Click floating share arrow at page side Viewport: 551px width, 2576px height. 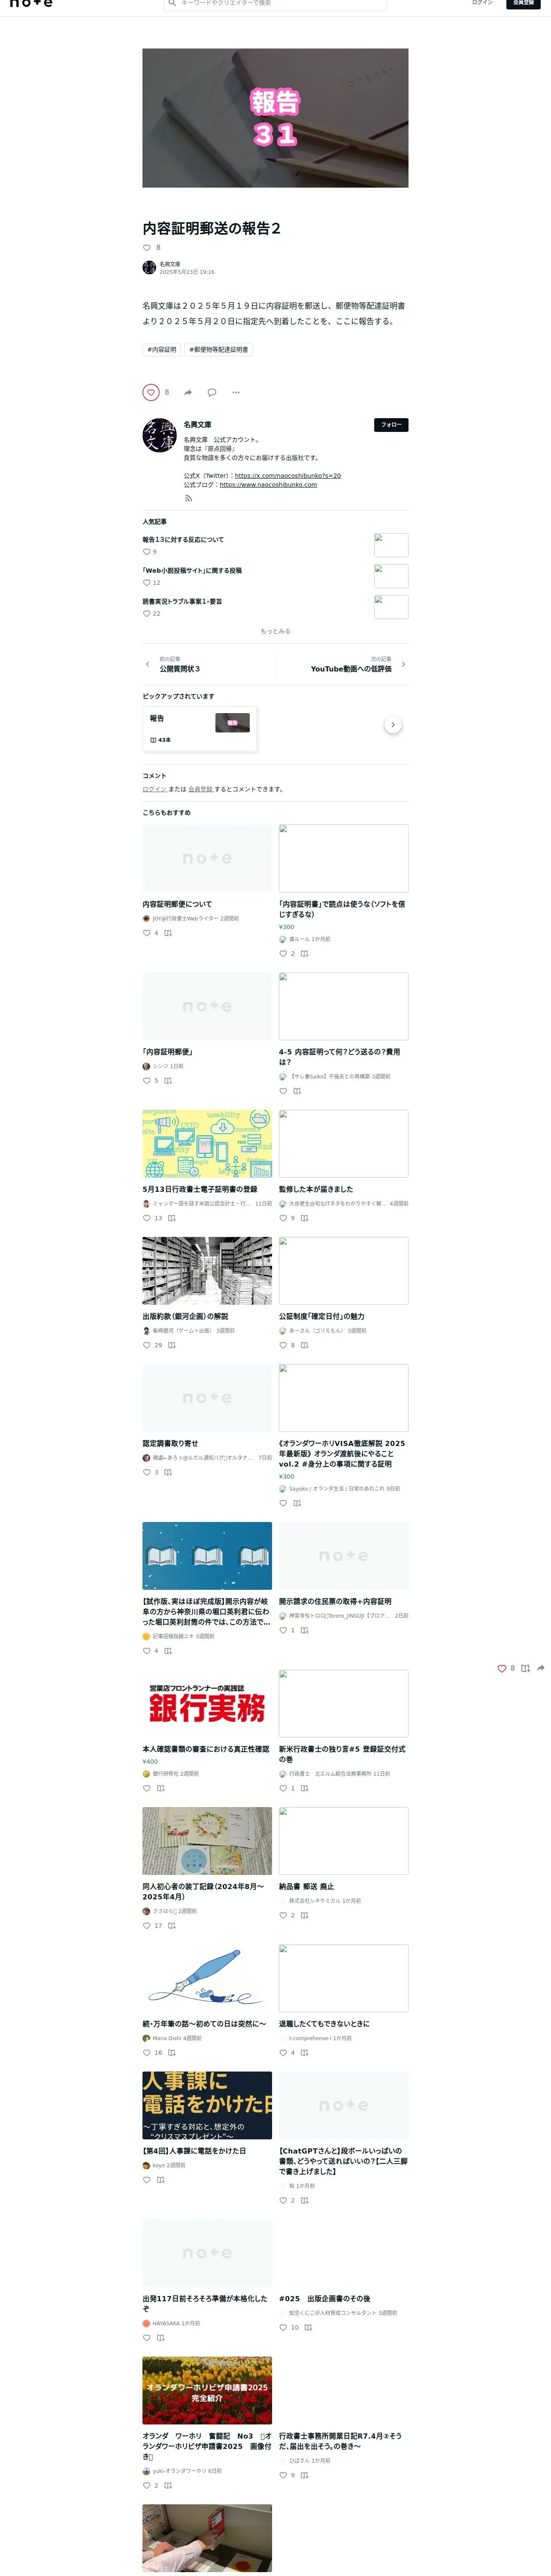[541, 1668]
